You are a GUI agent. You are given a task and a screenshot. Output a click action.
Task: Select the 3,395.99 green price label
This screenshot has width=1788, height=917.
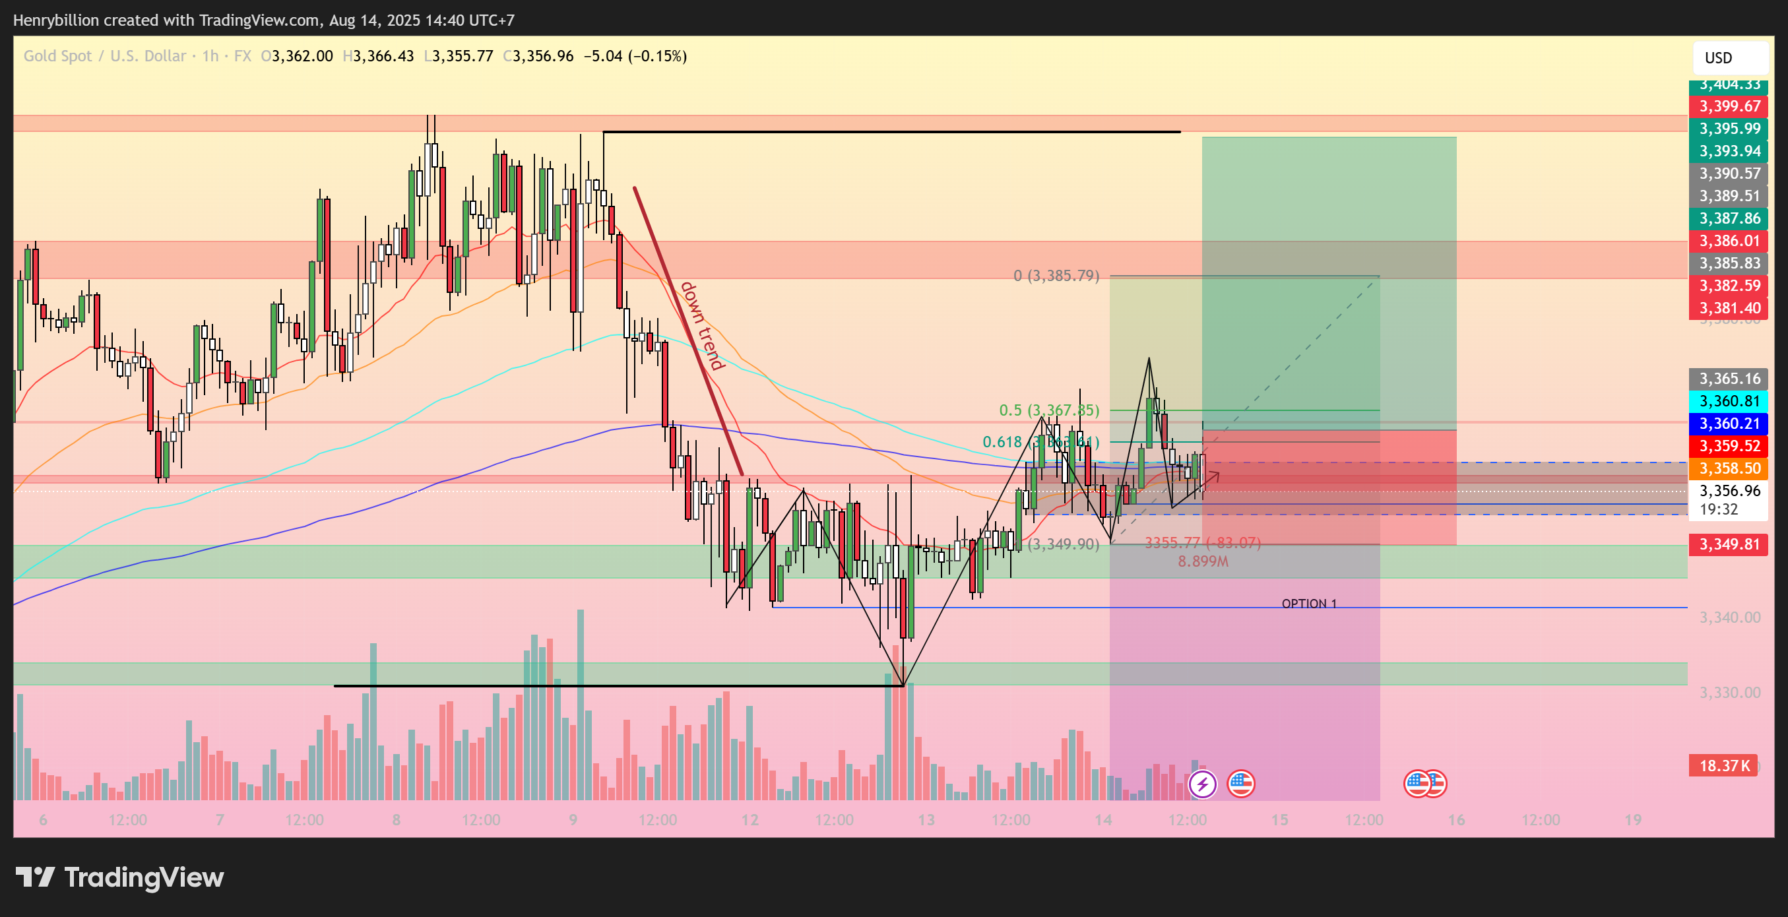click(x=1729, y=129)
